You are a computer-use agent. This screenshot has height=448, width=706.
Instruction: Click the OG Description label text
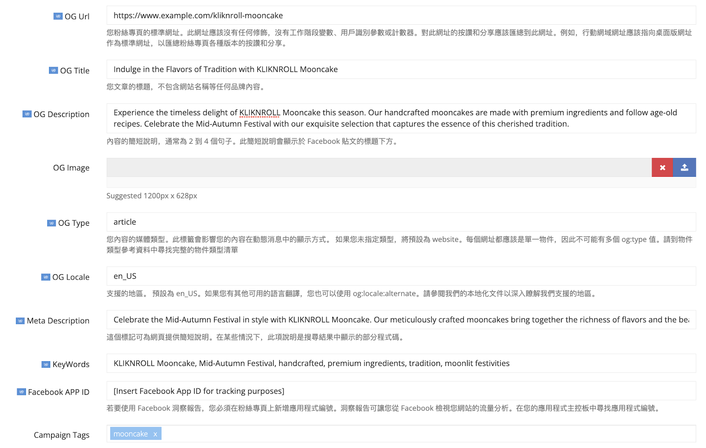point(61,114)
